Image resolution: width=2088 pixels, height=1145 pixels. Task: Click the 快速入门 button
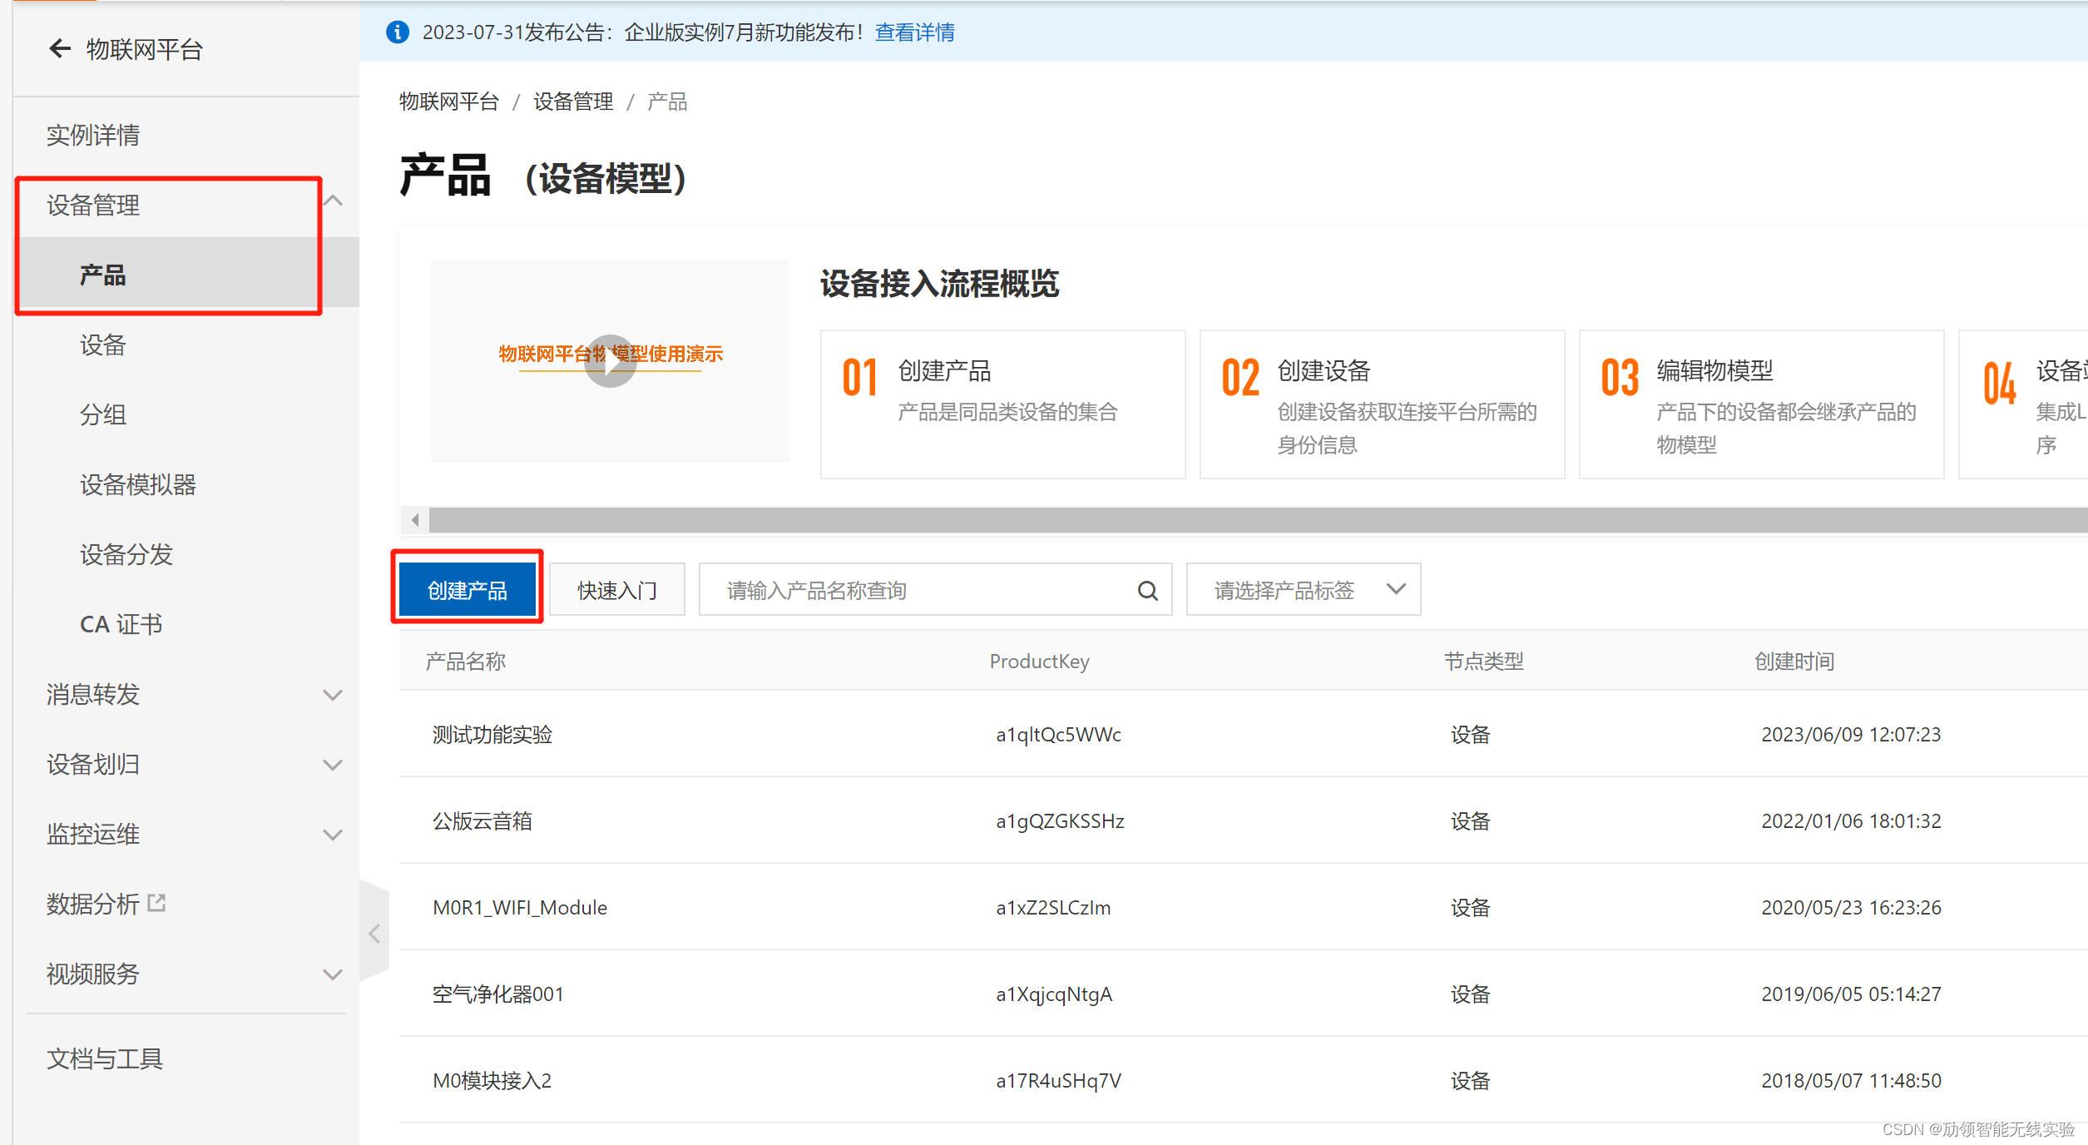point(617,591)
